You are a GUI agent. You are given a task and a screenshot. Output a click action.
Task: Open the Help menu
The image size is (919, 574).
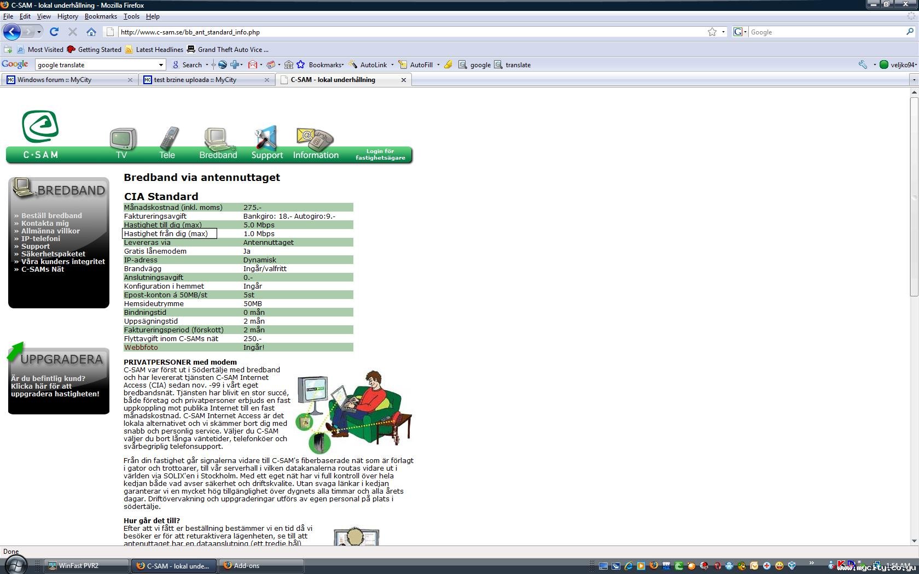[x=153, y=16]
